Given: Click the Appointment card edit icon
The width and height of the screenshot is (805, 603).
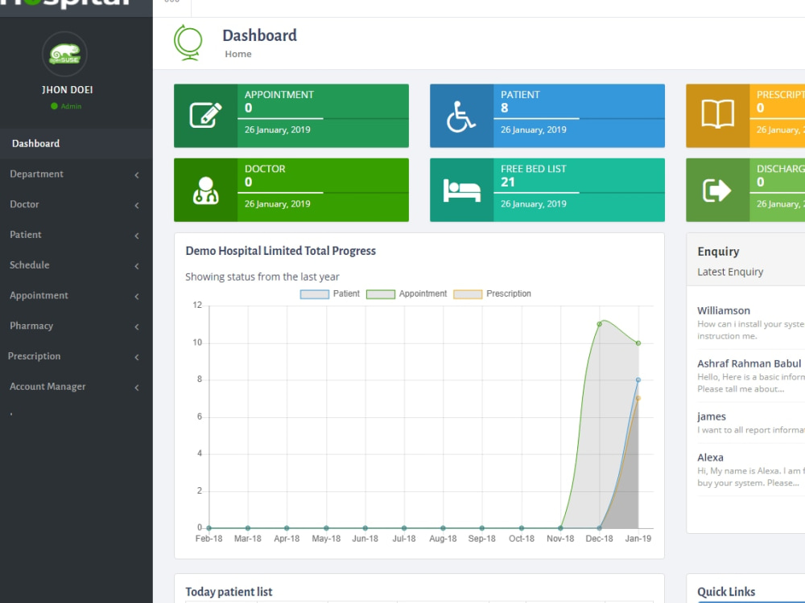Looking at the screenshot, I should pyautogui.click(x=205, y=115).
